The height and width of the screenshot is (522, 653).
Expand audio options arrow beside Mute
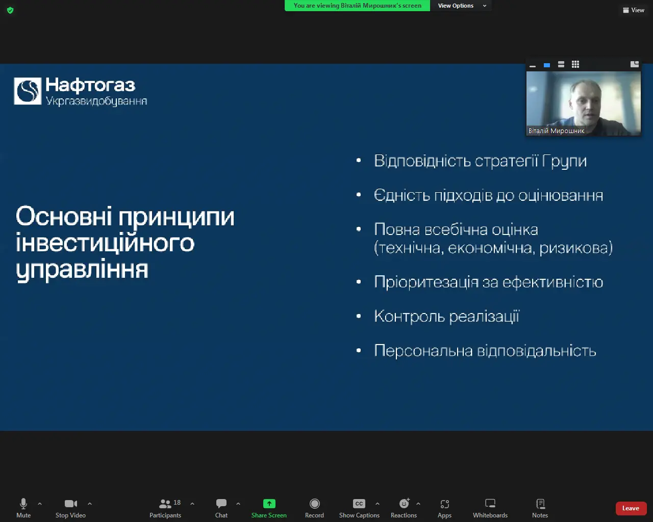pos(40,504)
